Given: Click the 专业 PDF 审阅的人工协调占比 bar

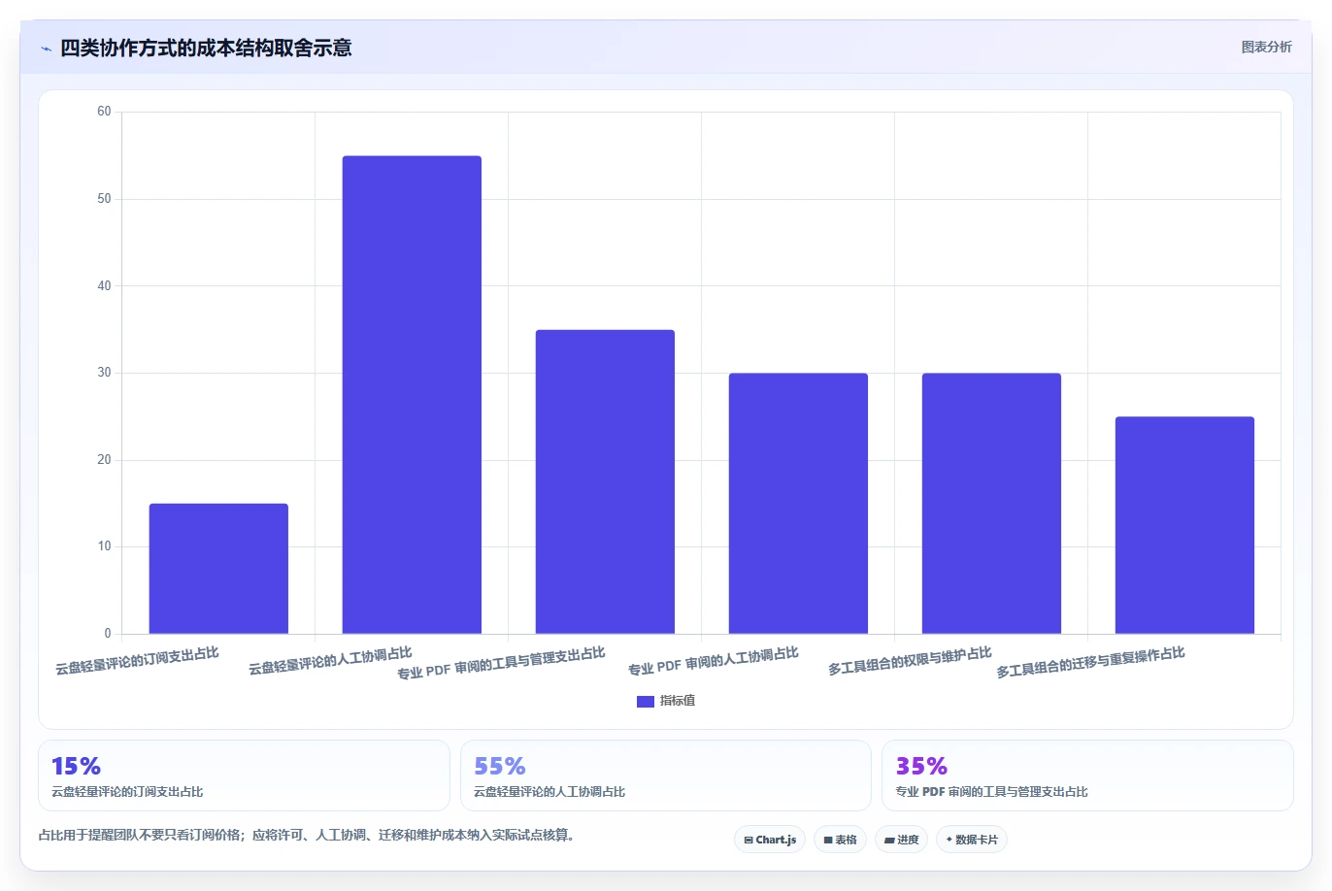Looking at the screenshot, I should point(798,504).
